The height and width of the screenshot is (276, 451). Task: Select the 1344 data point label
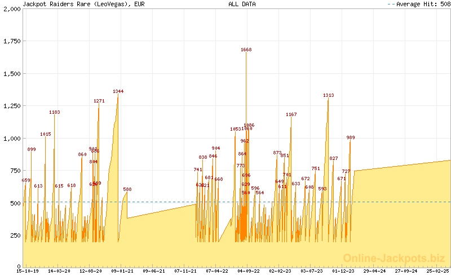point(118,91)
